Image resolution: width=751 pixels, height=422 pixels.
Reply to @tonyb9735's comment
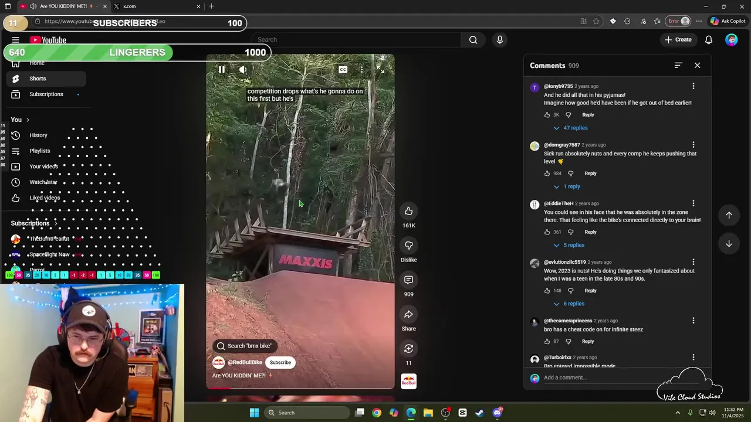[588, 115]
